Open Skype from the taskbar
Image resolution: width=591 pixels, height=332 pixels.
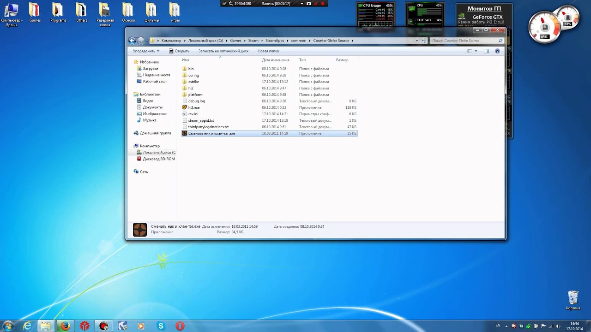[161, 326]
